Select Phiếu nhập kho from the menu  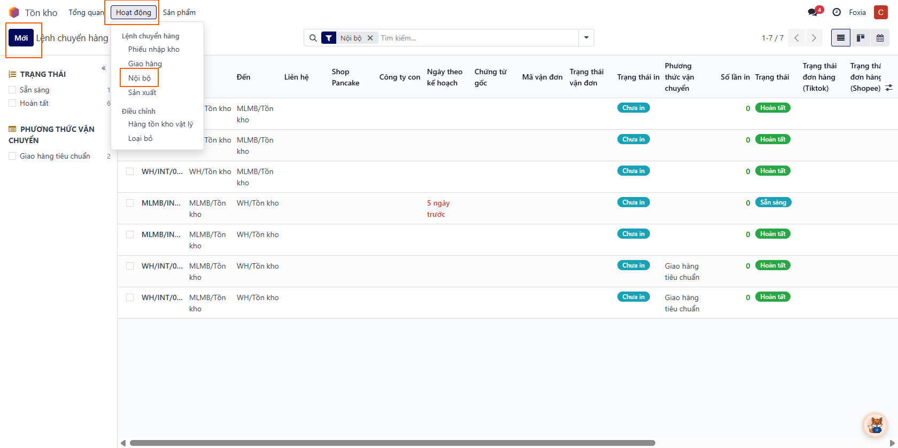pos(154,49)
